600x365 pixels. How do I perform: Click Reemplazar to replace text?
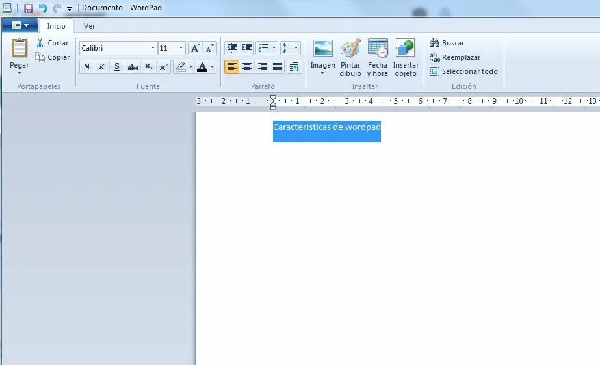point(455,57)
